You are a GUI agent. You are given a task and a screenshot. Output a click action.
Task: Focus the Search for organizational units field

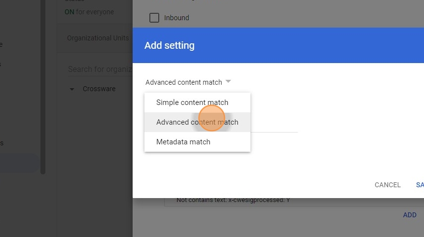(x=99, y=69)
